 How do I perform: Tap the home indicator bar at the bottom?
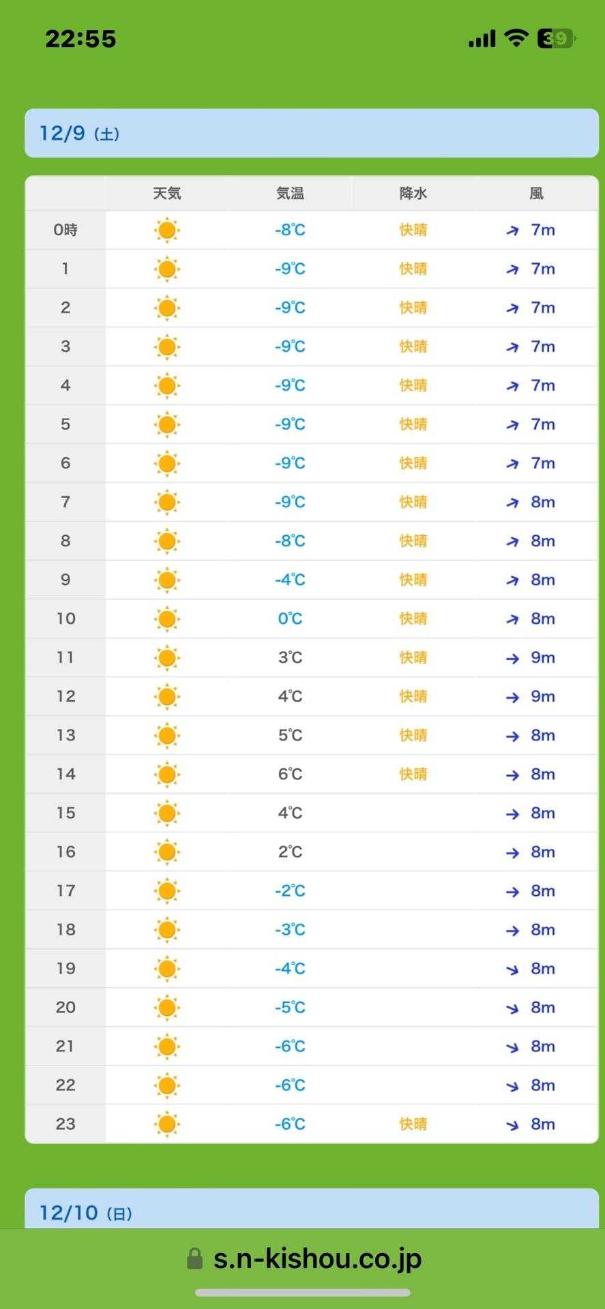(303, 1293)
